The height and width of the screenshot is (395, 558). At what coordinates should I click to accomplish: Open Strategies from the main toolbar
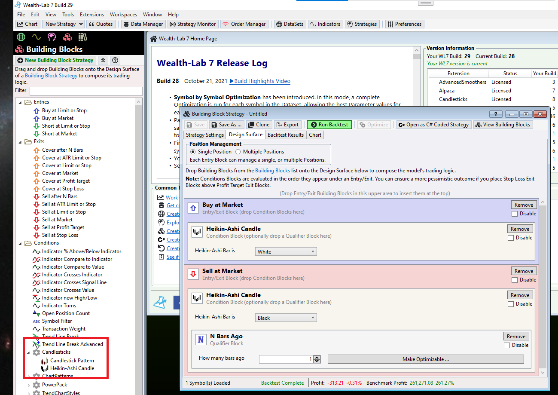(362, 24)
